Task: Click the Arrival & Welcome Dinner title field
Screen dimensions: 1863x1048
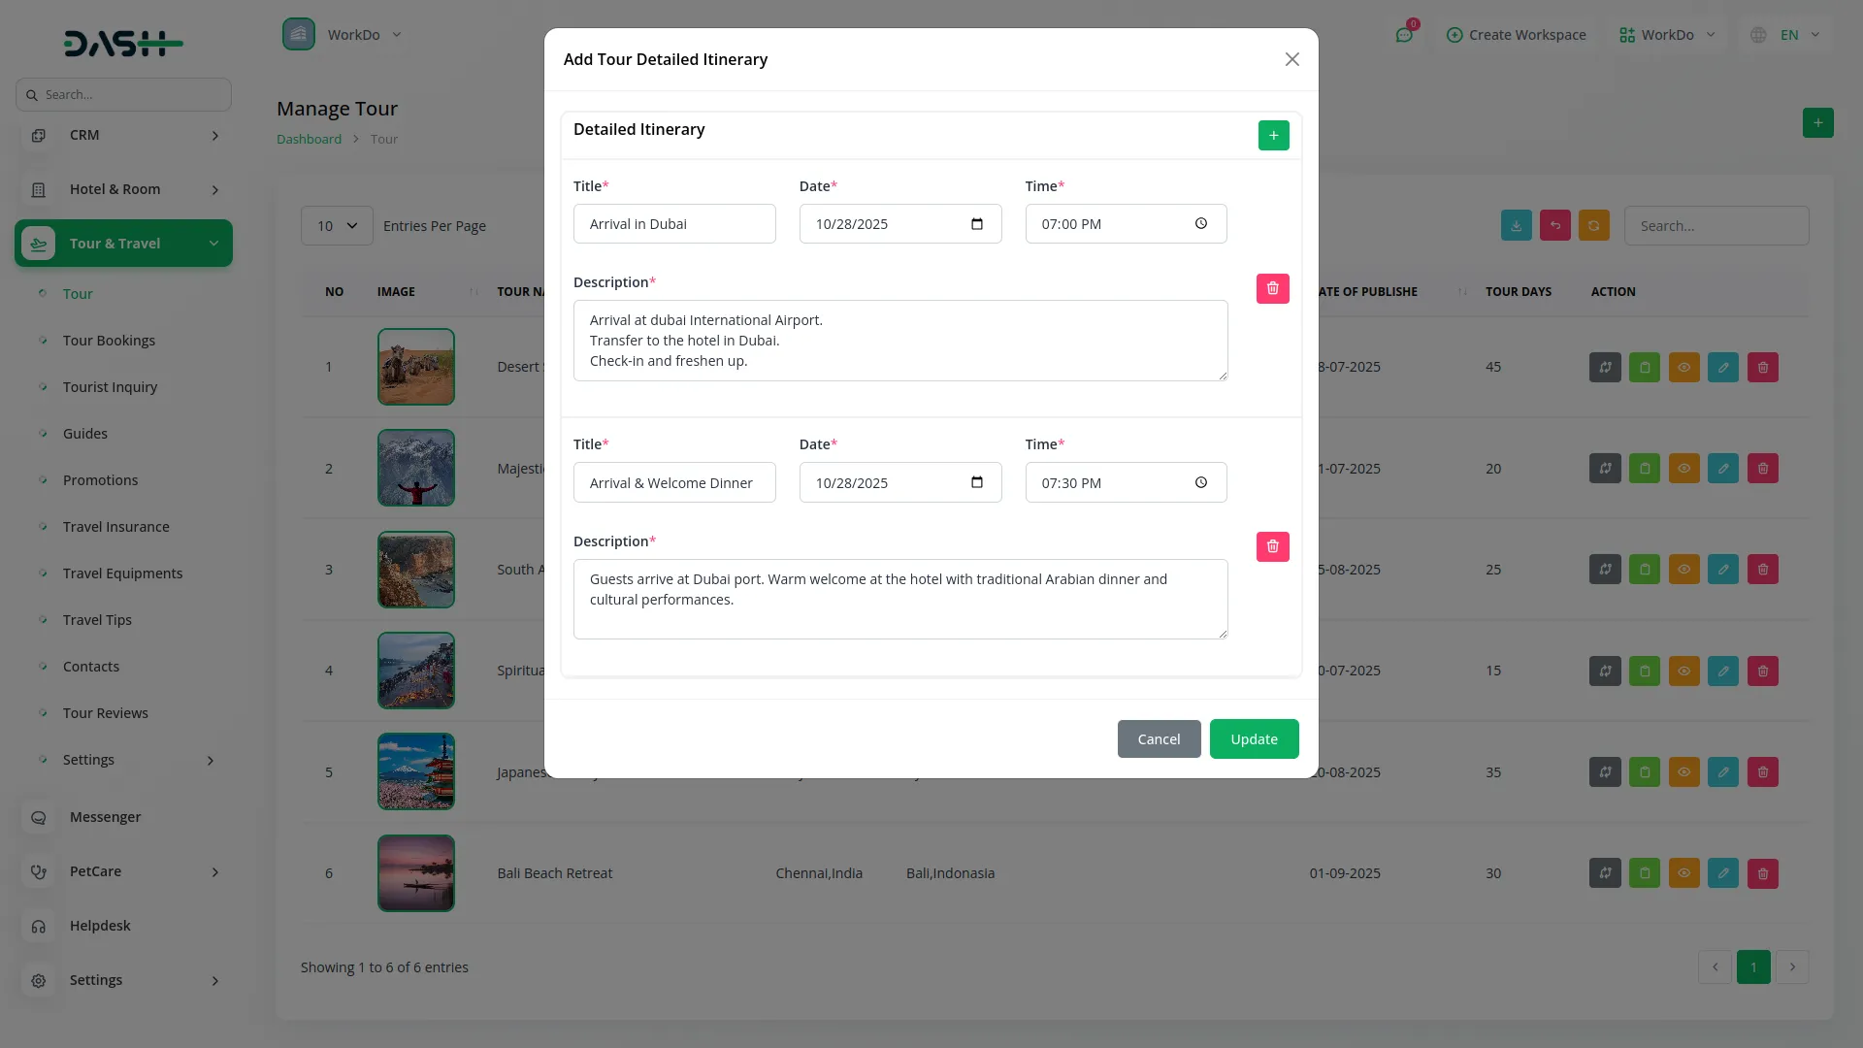Action: pyautogui.click(x=673, y=482)
